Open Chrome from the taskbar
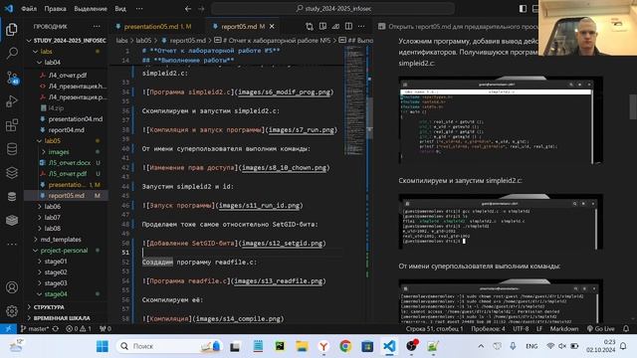Viewport: 637px width, 358px height. click(345, 346)
